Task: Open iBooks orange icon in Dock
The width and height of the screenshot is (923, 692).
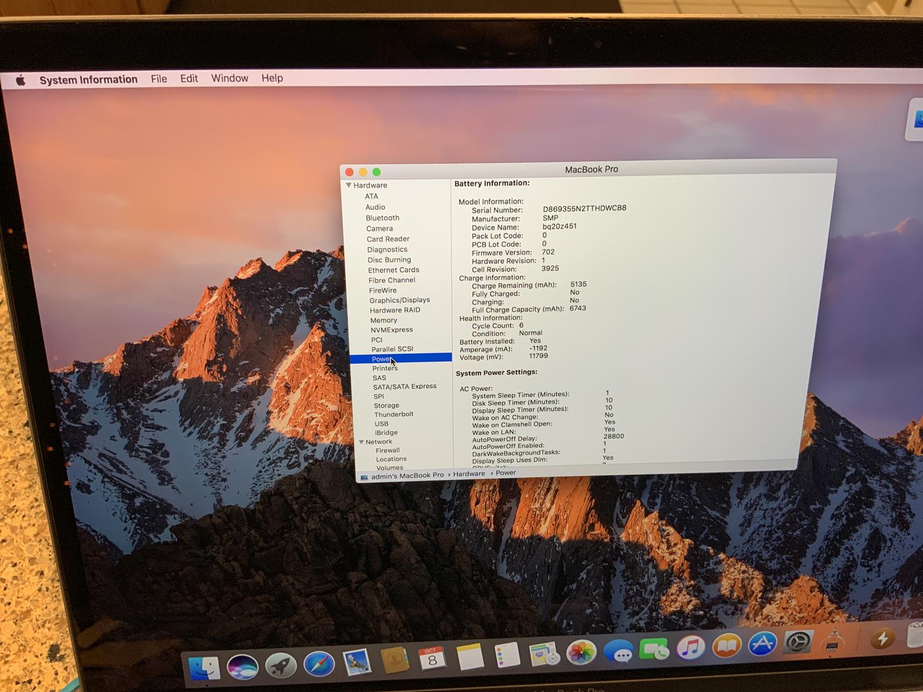Action: 726,646
